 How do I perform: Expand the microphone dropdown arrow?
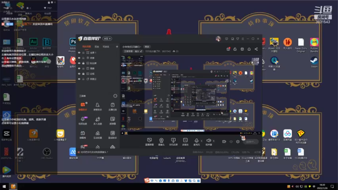pos(202,141)
